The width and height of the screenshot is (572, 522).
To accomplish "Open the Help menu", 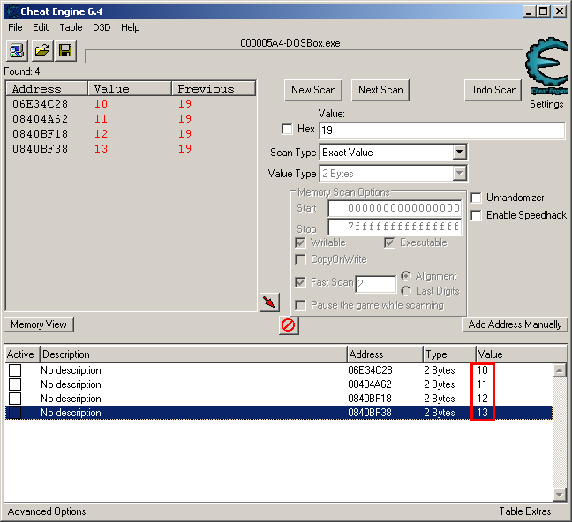I will coord(131,27).
